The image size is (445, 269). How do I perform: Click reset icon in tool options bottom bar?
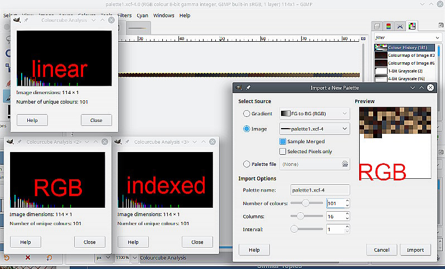[49, 257]
